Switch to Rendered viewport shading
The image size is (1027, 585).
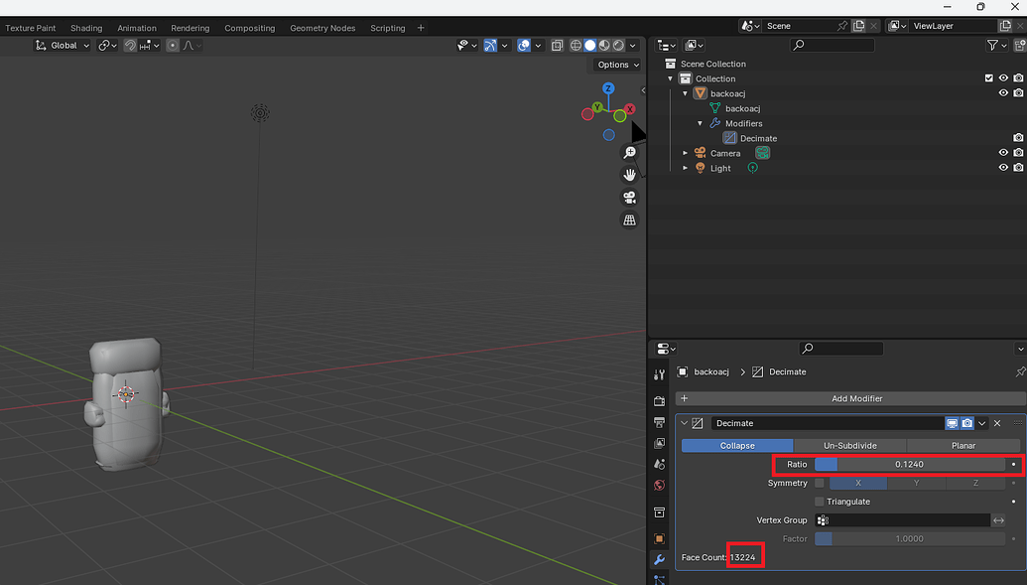coord(617,45)
